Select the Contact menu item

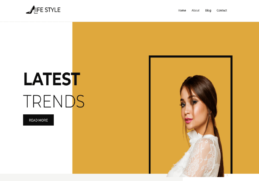tap(222, 10)
